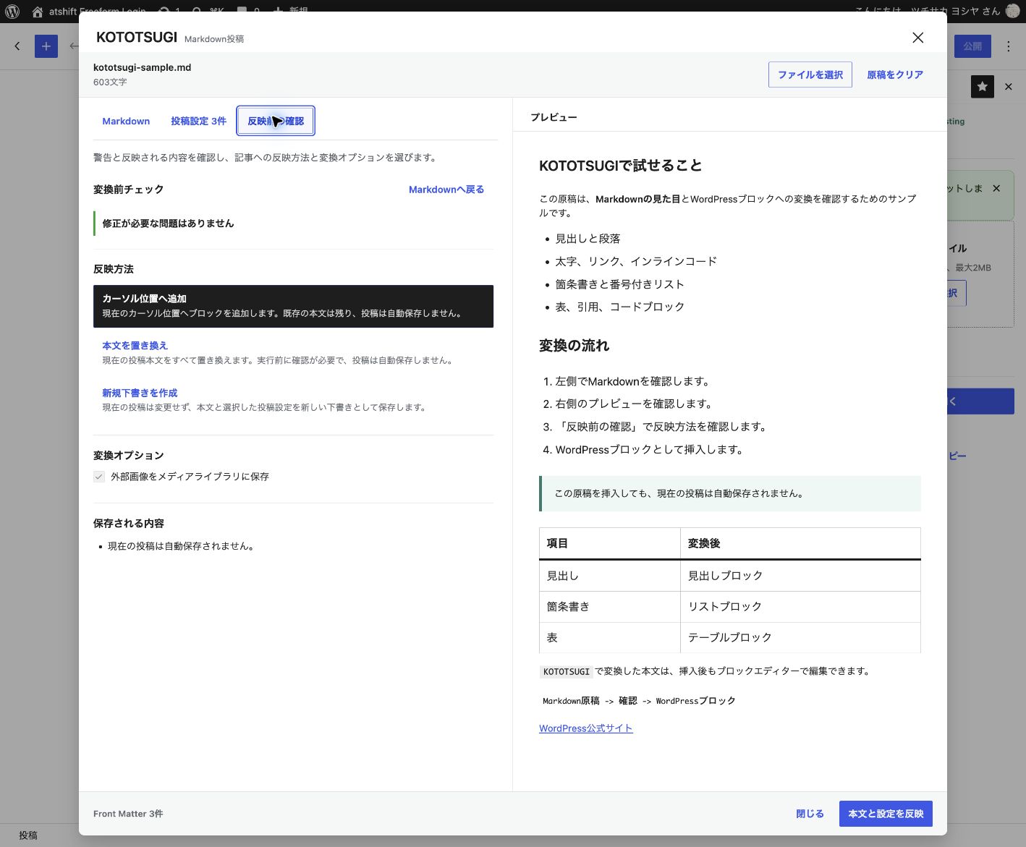
Task: Click numbered step 右側のプレビューを確認します
Action: (x=635, y=404)
